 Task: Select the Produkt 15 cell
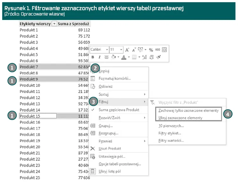pyautogui.click(x=38, y=116)
